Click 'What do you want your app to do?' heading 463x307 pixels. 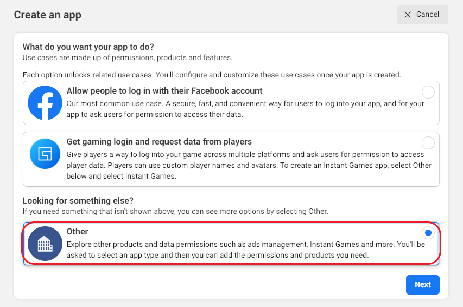click(x=88, y=47)
